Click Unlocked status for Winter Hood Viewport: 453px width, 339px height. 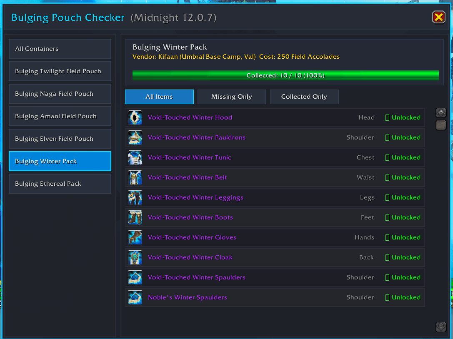coord(403,117)
